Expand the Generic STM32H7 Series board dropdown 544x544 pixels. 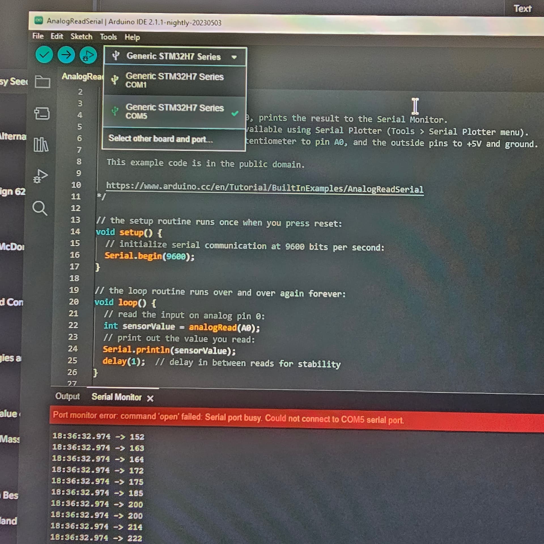pyautogui.click(x=175, y=56)
